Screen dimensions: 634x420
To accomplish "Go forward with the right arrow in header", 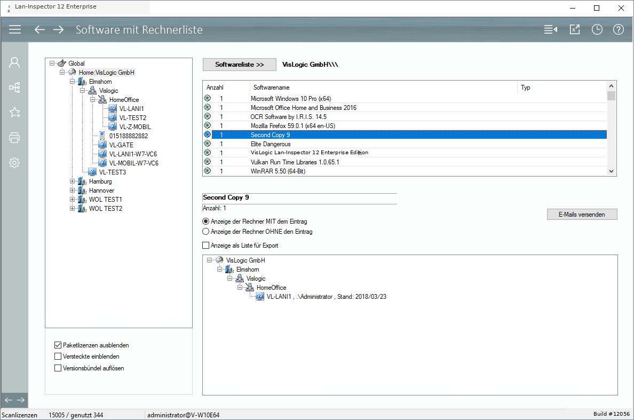I will (59, 29).
